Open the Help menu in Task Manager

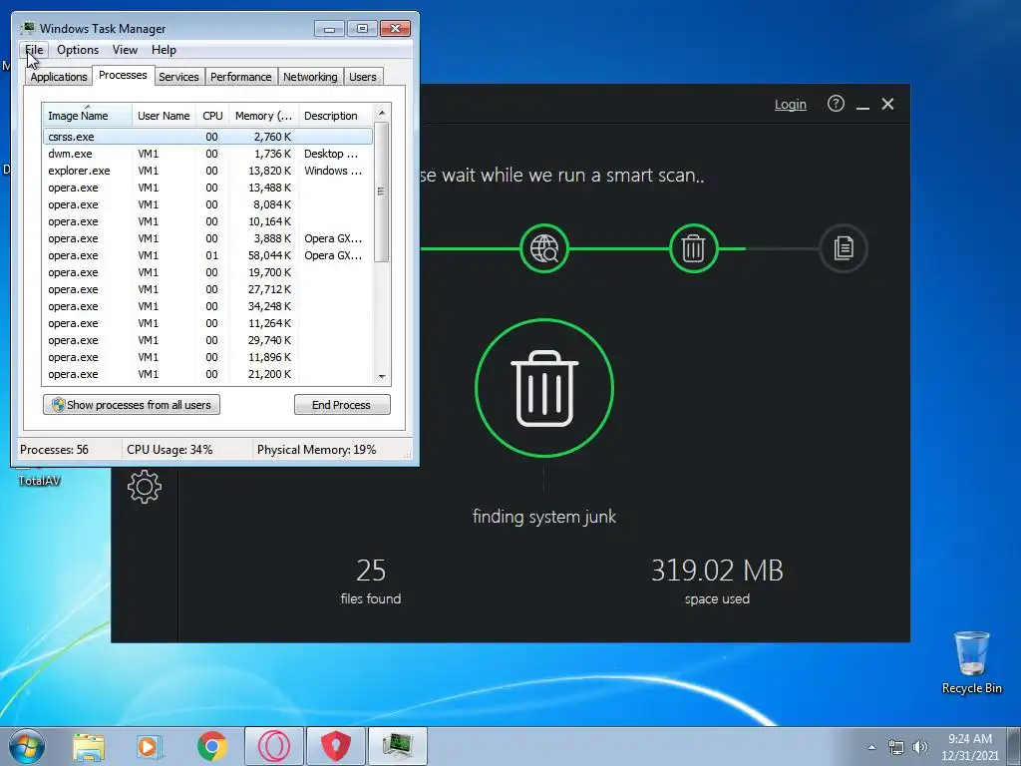pos(164,50)
